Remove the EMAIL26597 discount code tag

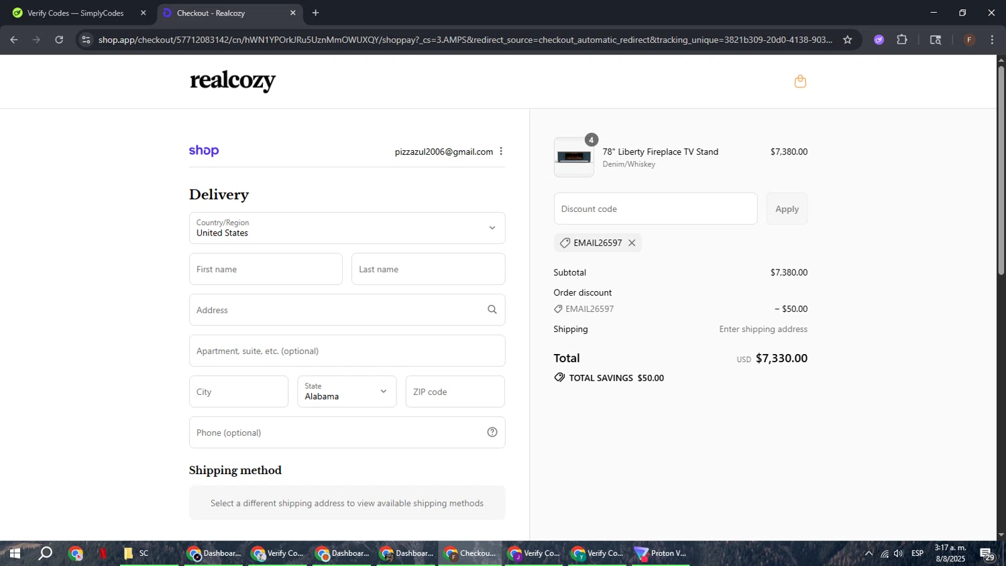click(632, 243)
